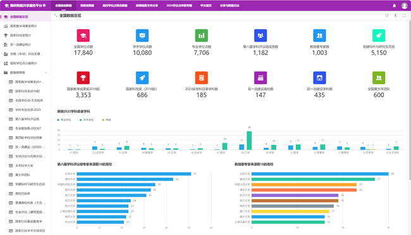Toggle 专业学位 series in chart legend

[64, 120]
